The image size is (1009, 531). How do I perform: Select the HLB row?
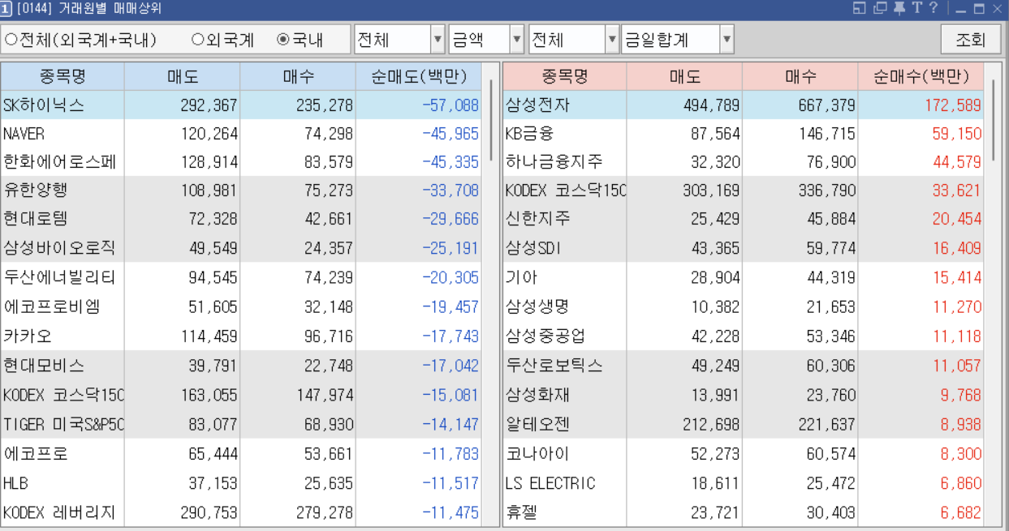240,483
